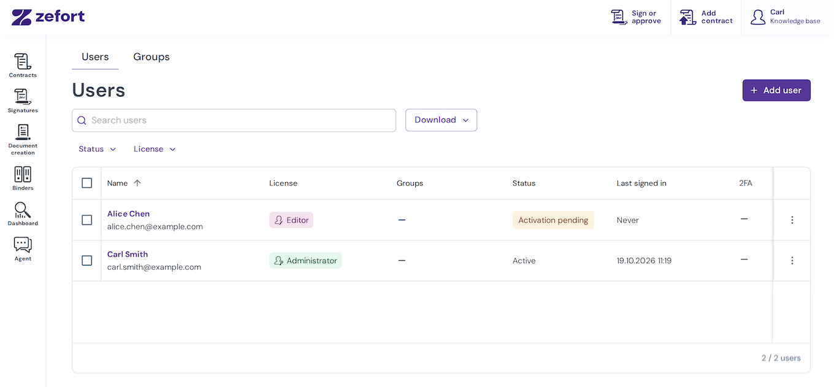Click the Never last signed in value
The image size is (834, 387).
click(x=628, y=220)
